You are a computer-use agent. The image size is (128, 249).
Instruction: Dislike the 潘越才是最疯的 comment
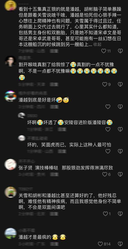120,244
